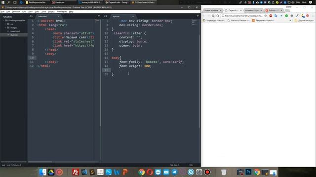Launch Sublime Text from the dock

click(92, 172)
